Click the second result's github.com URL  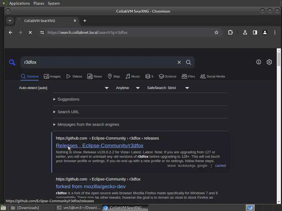click(98, 179)
